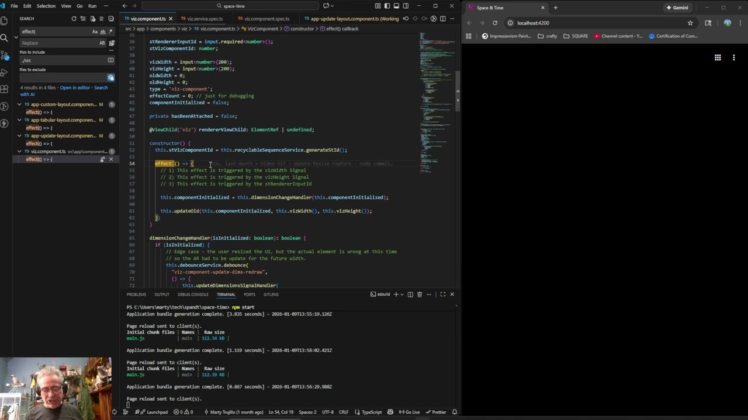Collapse app-custom-layout.component result group
748x420 pixels.
tap(19, 104)
